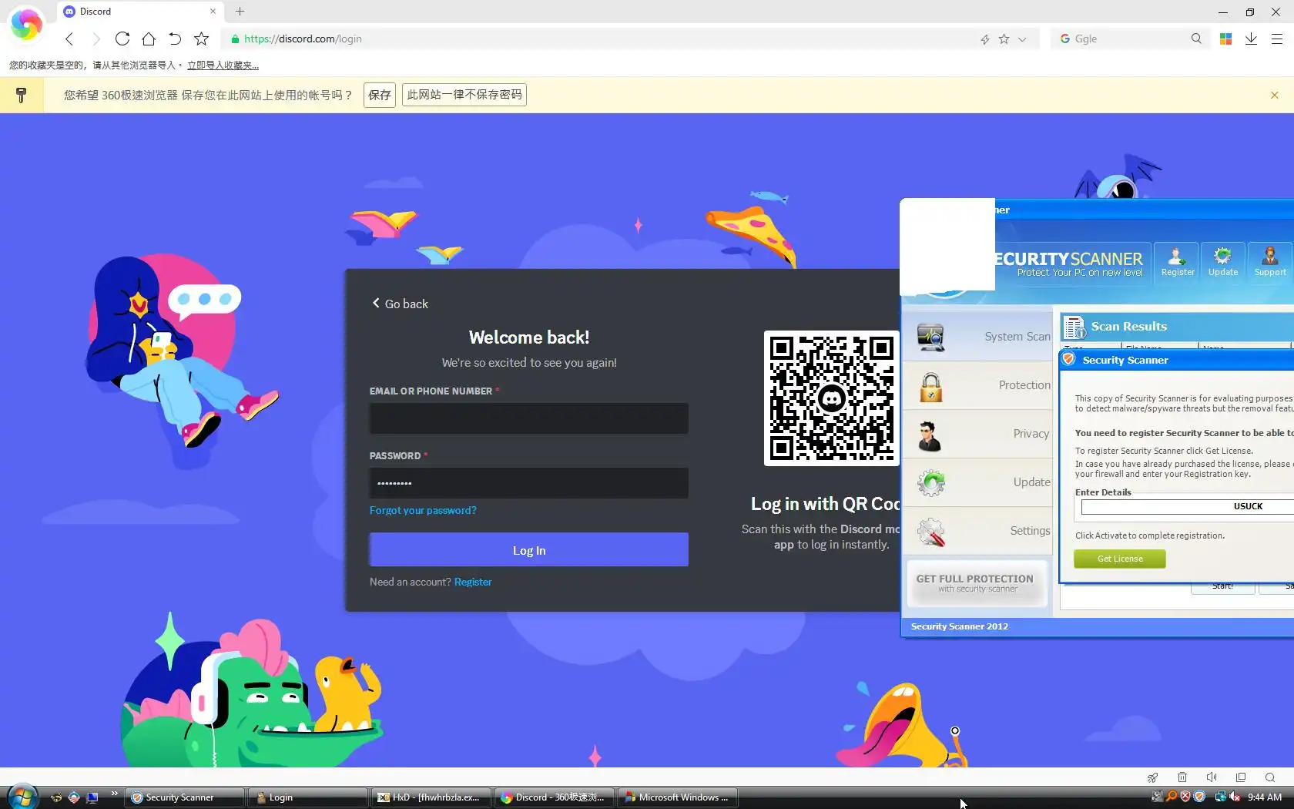
Task: Click Go back on Discord login
Action: (401, 304)
